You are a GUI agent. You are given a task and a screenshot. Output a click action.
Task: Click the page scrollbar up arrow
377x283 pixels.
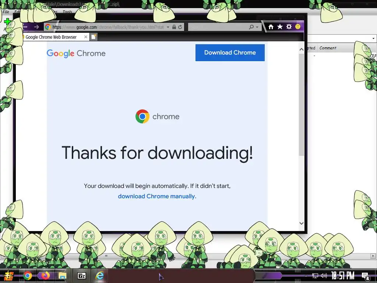click(302, 49)
